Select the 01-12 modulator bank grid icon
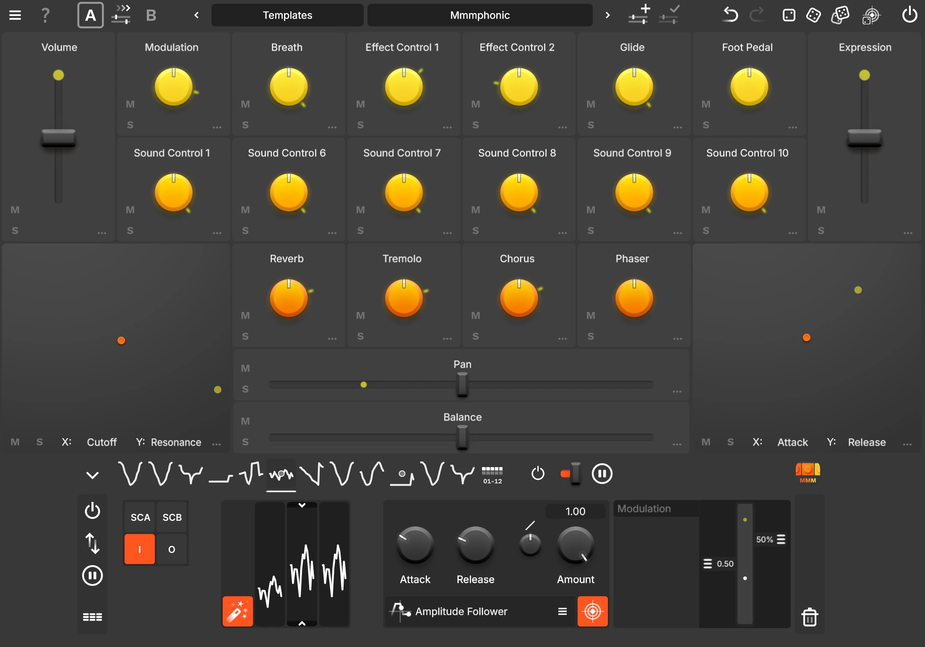 [492, 475]
